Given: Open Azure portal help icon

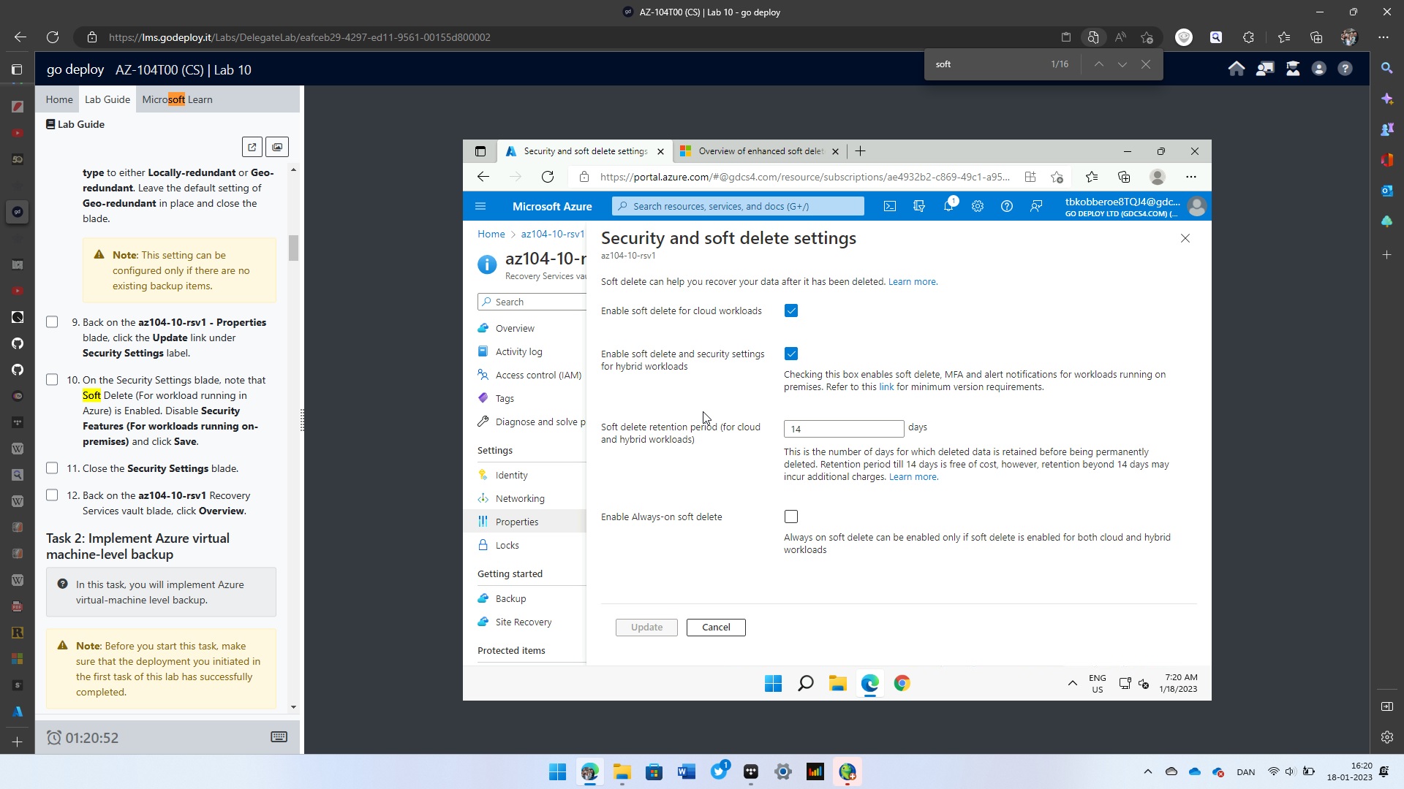Looking at the screenshot, I should tap(1007, 206).
